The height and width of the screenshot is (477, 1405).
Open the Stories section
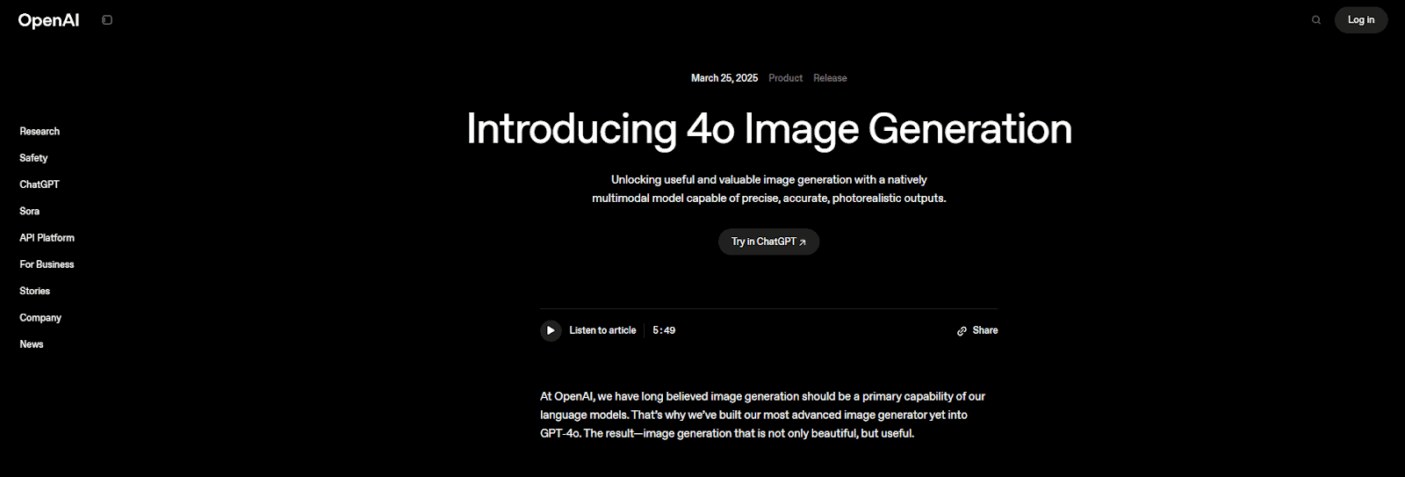click(35, 291)
